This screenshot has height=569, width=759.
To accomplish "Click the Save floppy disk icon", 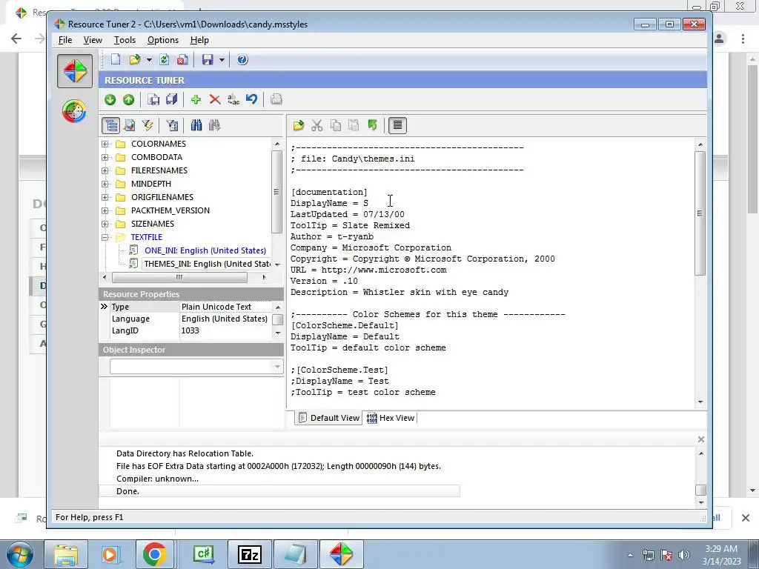I will [208, 59].
